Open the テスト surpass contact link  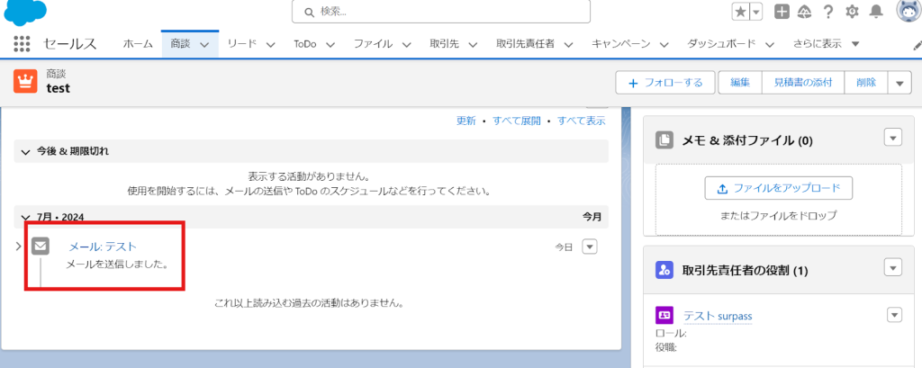point(717,316)
